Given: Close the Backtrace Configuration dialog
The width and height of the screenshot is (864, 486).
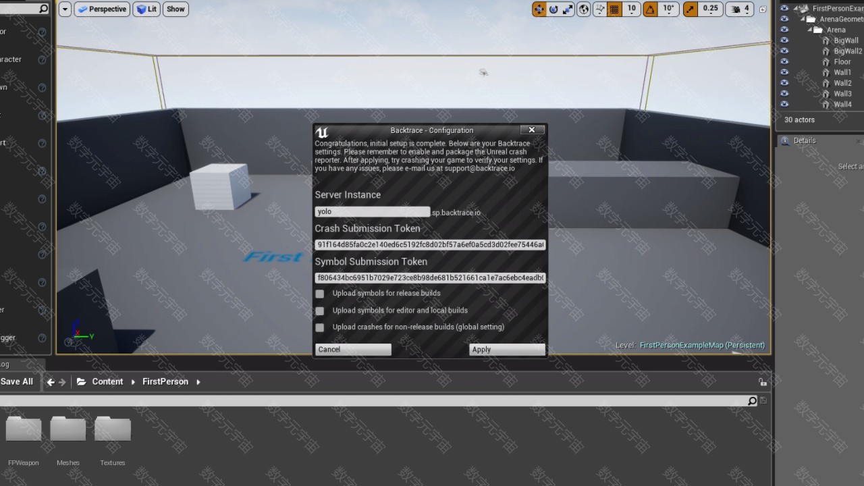Looking at the screenshot, I should click(x=531, y=130).
